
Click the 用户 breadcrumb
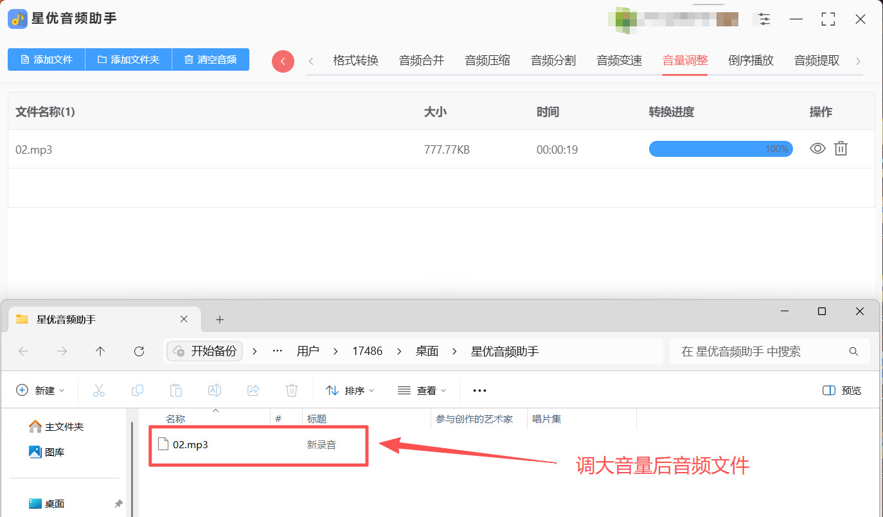coord(308,351)
